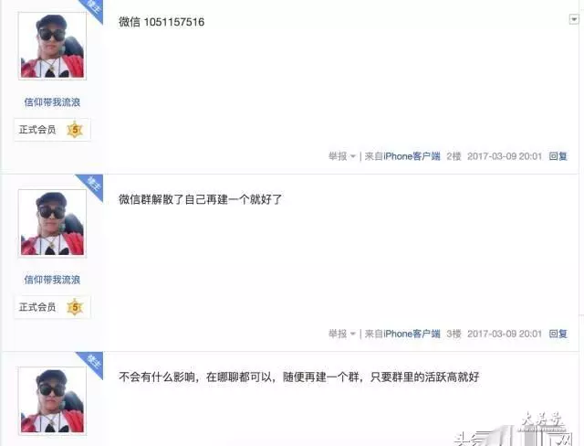584x446 pixels.
Task: Click the 正式会员 label on the second post
Action: (x=37, y=307)
